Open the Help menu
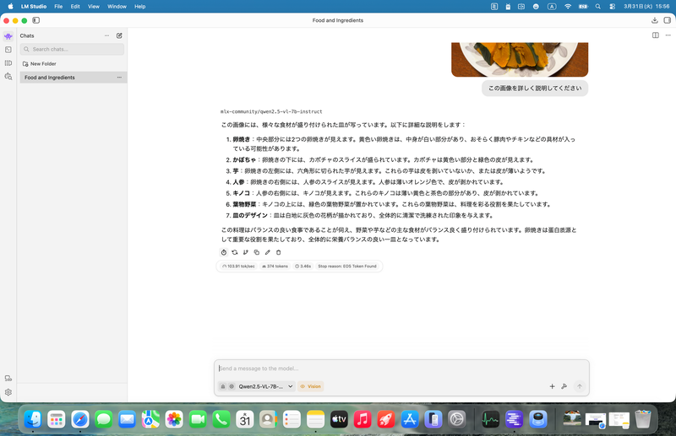676x436 pixels. click(139, 7)
